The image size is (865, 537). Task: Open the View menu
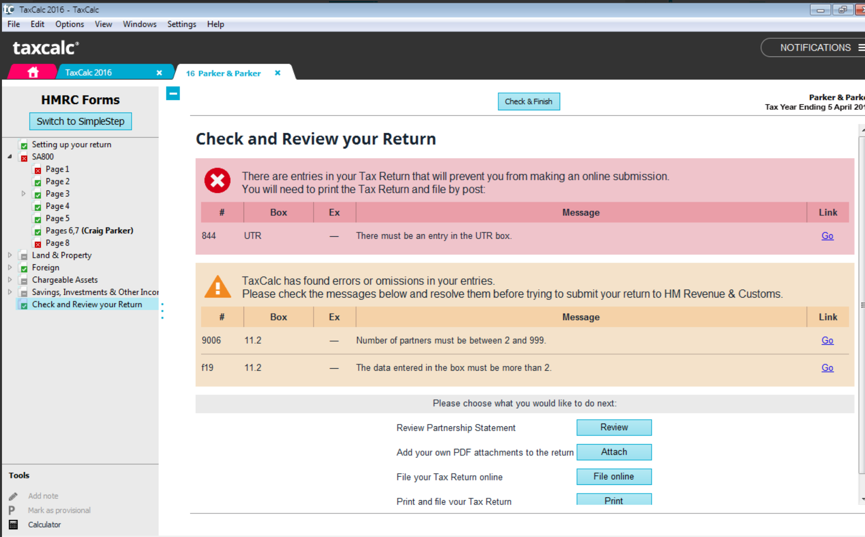pyautogui.click(x=103, y=24)
